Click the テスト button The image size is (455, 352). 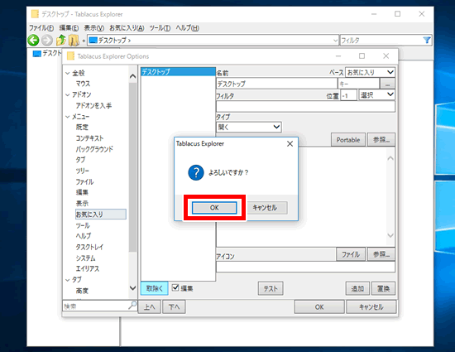click(x=271, y=288)
